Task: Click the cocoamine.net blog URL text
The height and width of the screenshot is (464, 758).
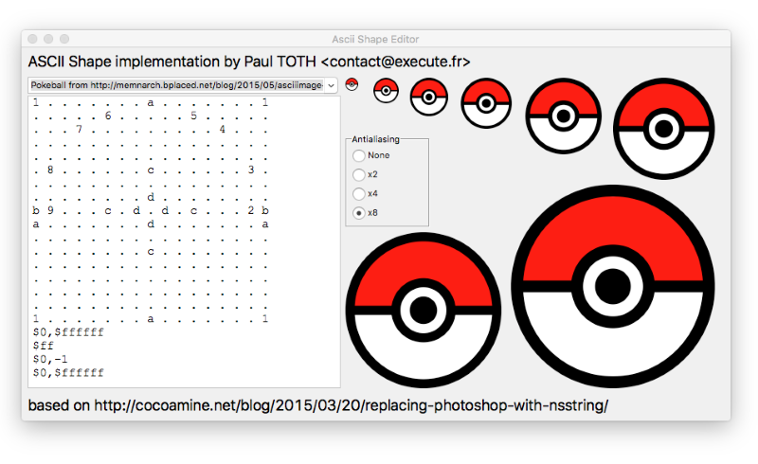Action: coord(351,405)
